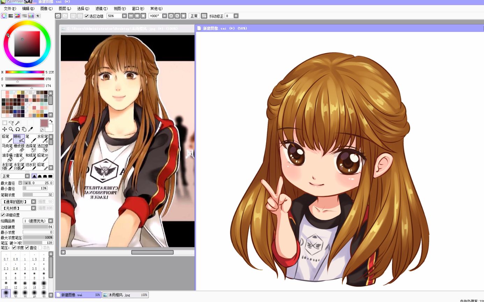Toggle pressure 直径 checkbox

pyautogui.click(x=27, y=248)
